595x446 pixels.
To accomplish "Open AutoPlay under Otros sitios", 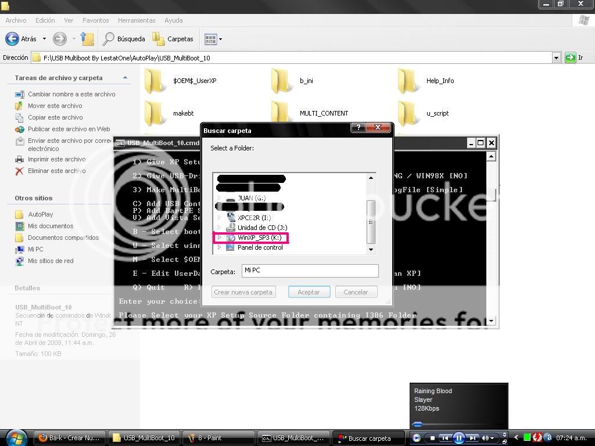I will (41, 214).
